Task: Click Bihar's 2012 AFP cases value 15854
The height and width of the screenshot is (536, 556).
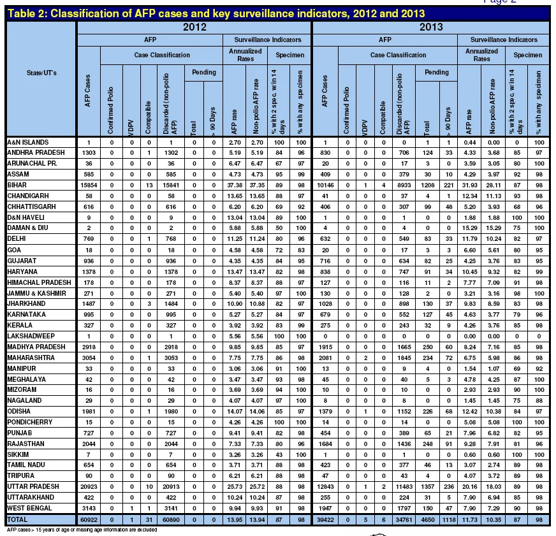Action: (89, 185)
